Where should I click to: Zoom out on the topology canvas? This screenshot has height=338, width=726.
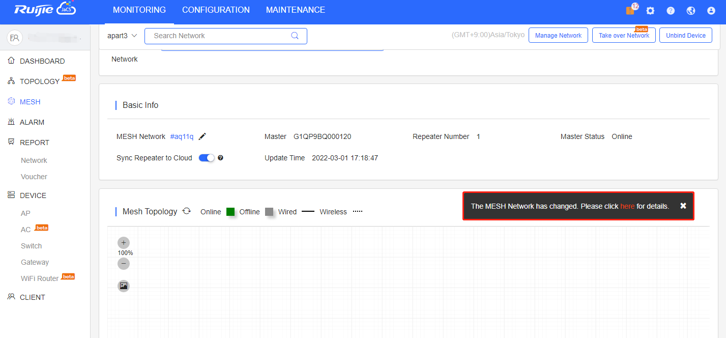124,264
